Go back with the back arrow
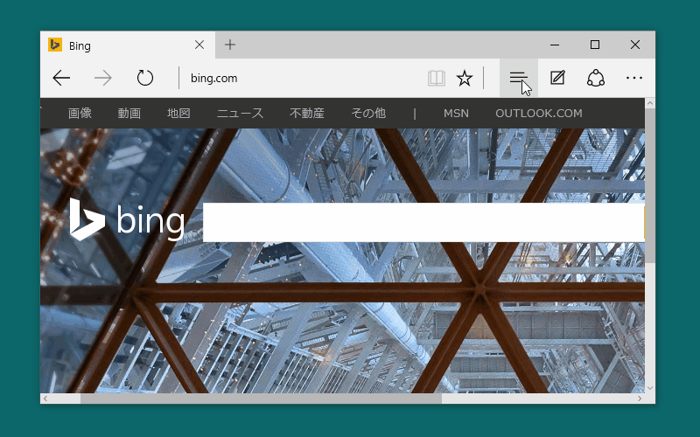 [x=61, y=78]
